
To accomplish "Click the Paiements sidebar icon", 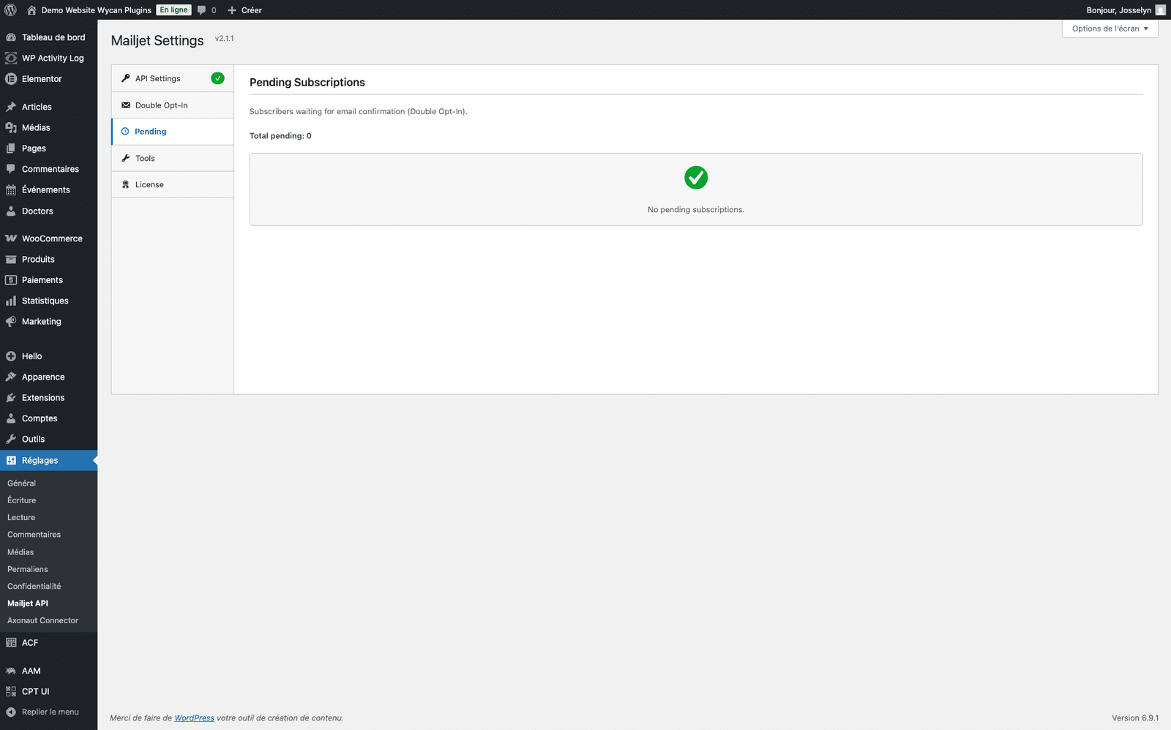I will point(11,279).
